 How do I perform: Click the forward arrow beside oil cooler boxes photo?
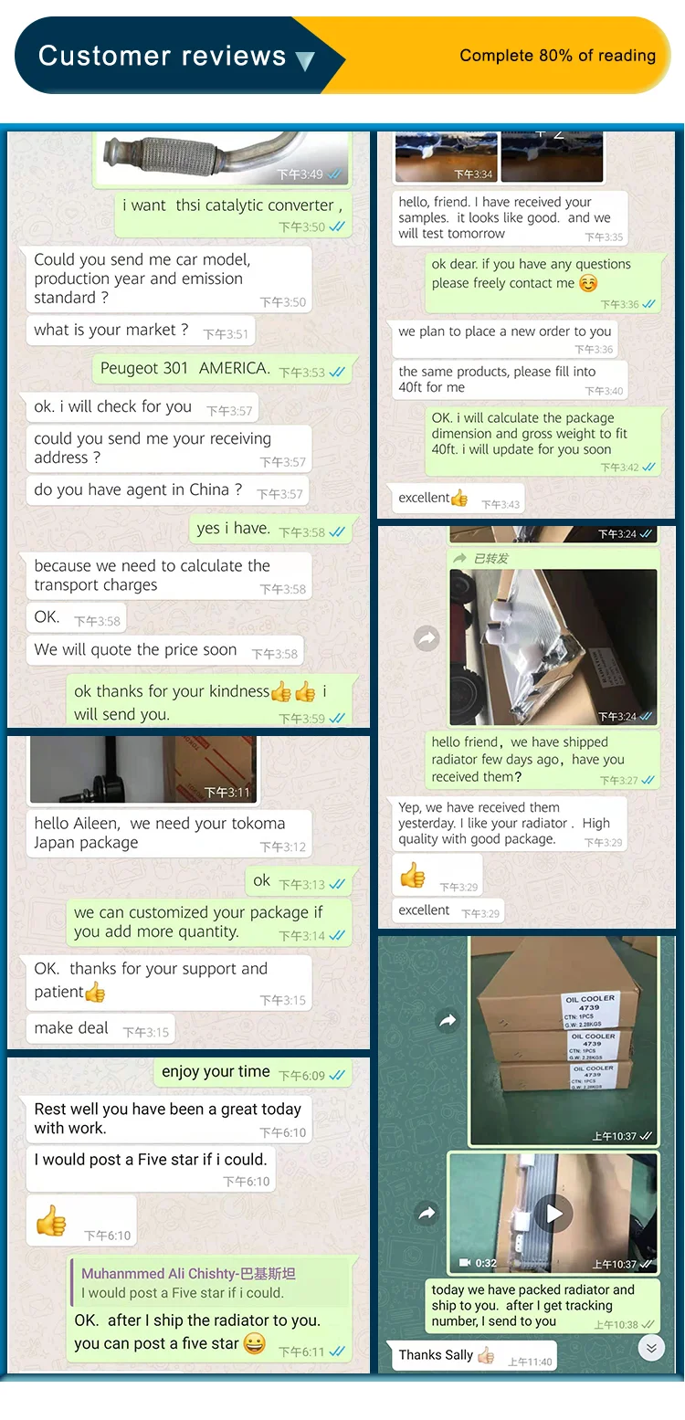448,1021
